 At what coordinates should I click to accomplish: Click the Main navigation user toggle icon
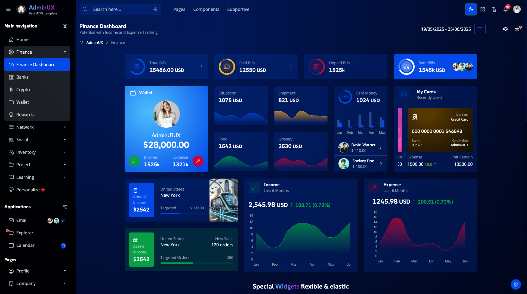pos(65,26)
